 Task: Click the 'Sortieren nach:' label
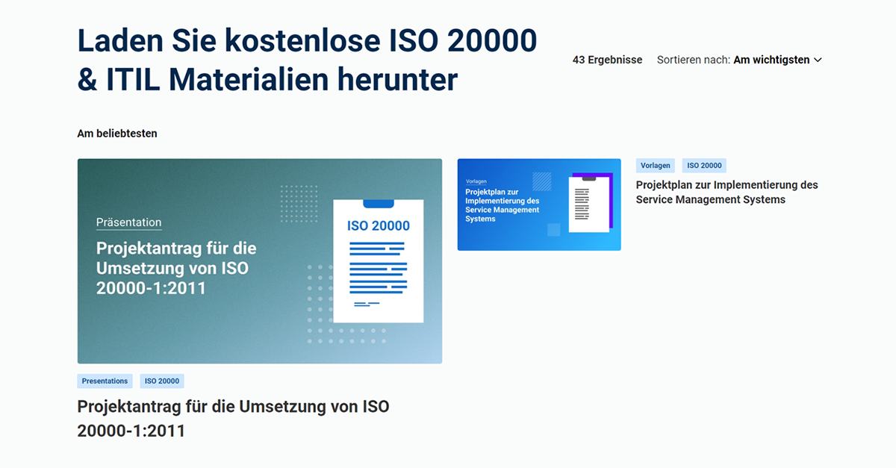coord(694,60)
